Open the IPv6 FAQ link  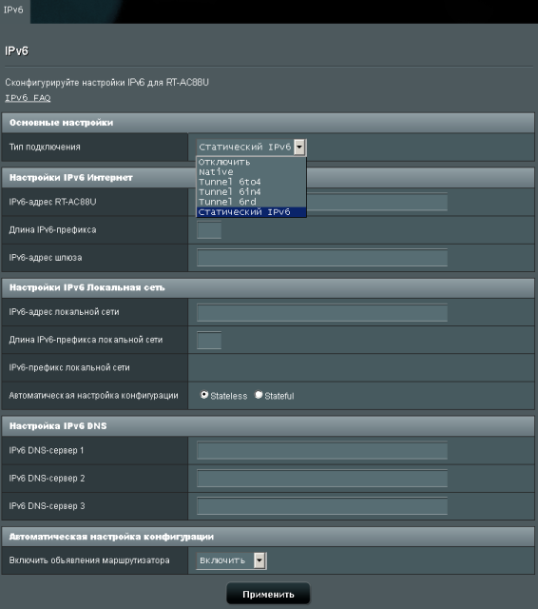[x=28, y=98]
